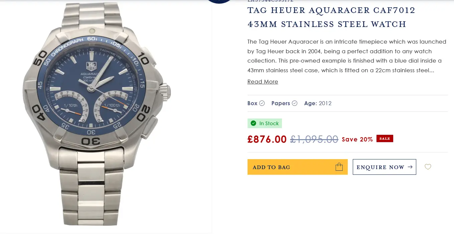Screen dimensions: 454x234
Task: Click the Box checkmark circle icon
Action: tap(262, 103)
